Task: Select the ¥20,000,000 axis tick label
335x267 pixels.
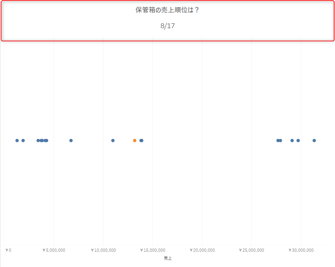Action: pyautogui.click(x=202, y=250)
